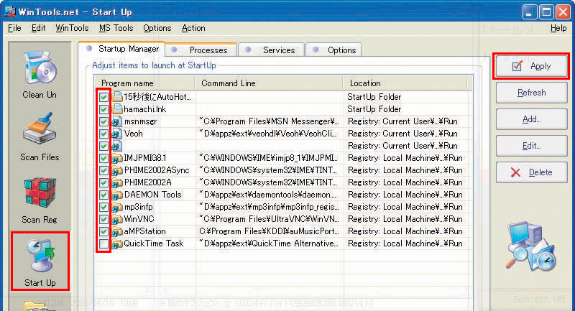
Task: Click the aMPStation entry icon
Action: tap(117, 231)
